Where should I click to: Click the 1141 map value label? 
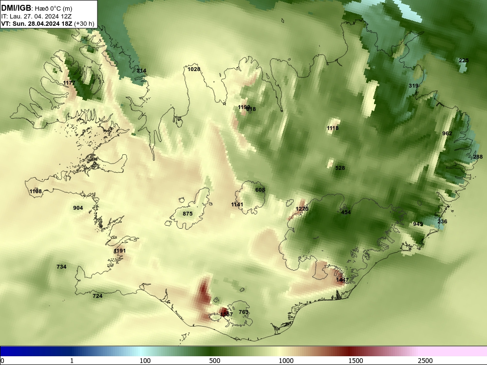pos(237,204)
